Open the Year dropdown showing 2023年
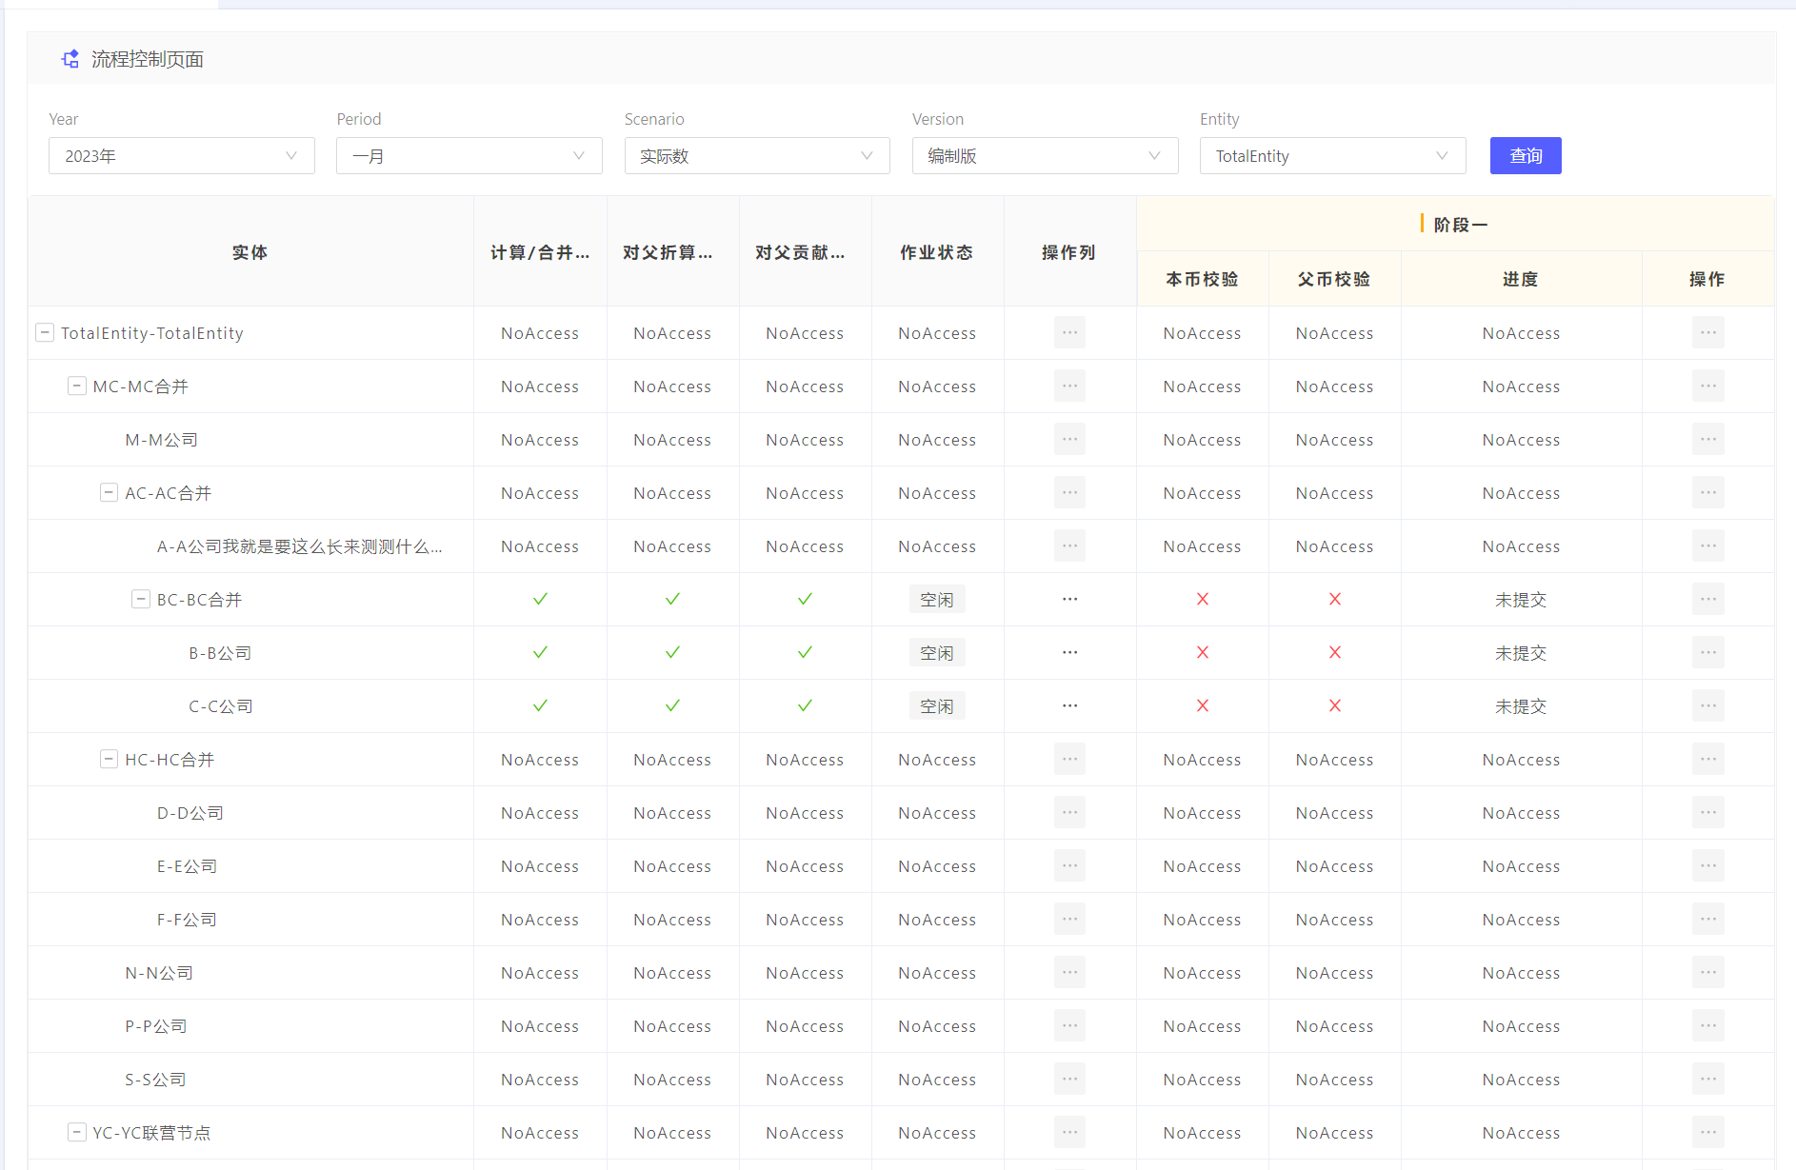This screenshot has width=1796, height=1170. [x=181, y=156]
